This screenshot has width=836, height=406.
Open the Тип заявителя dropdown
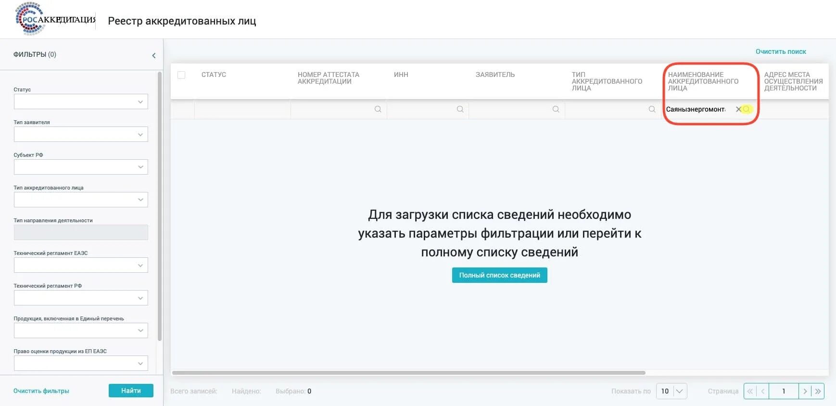coord(81,134)
